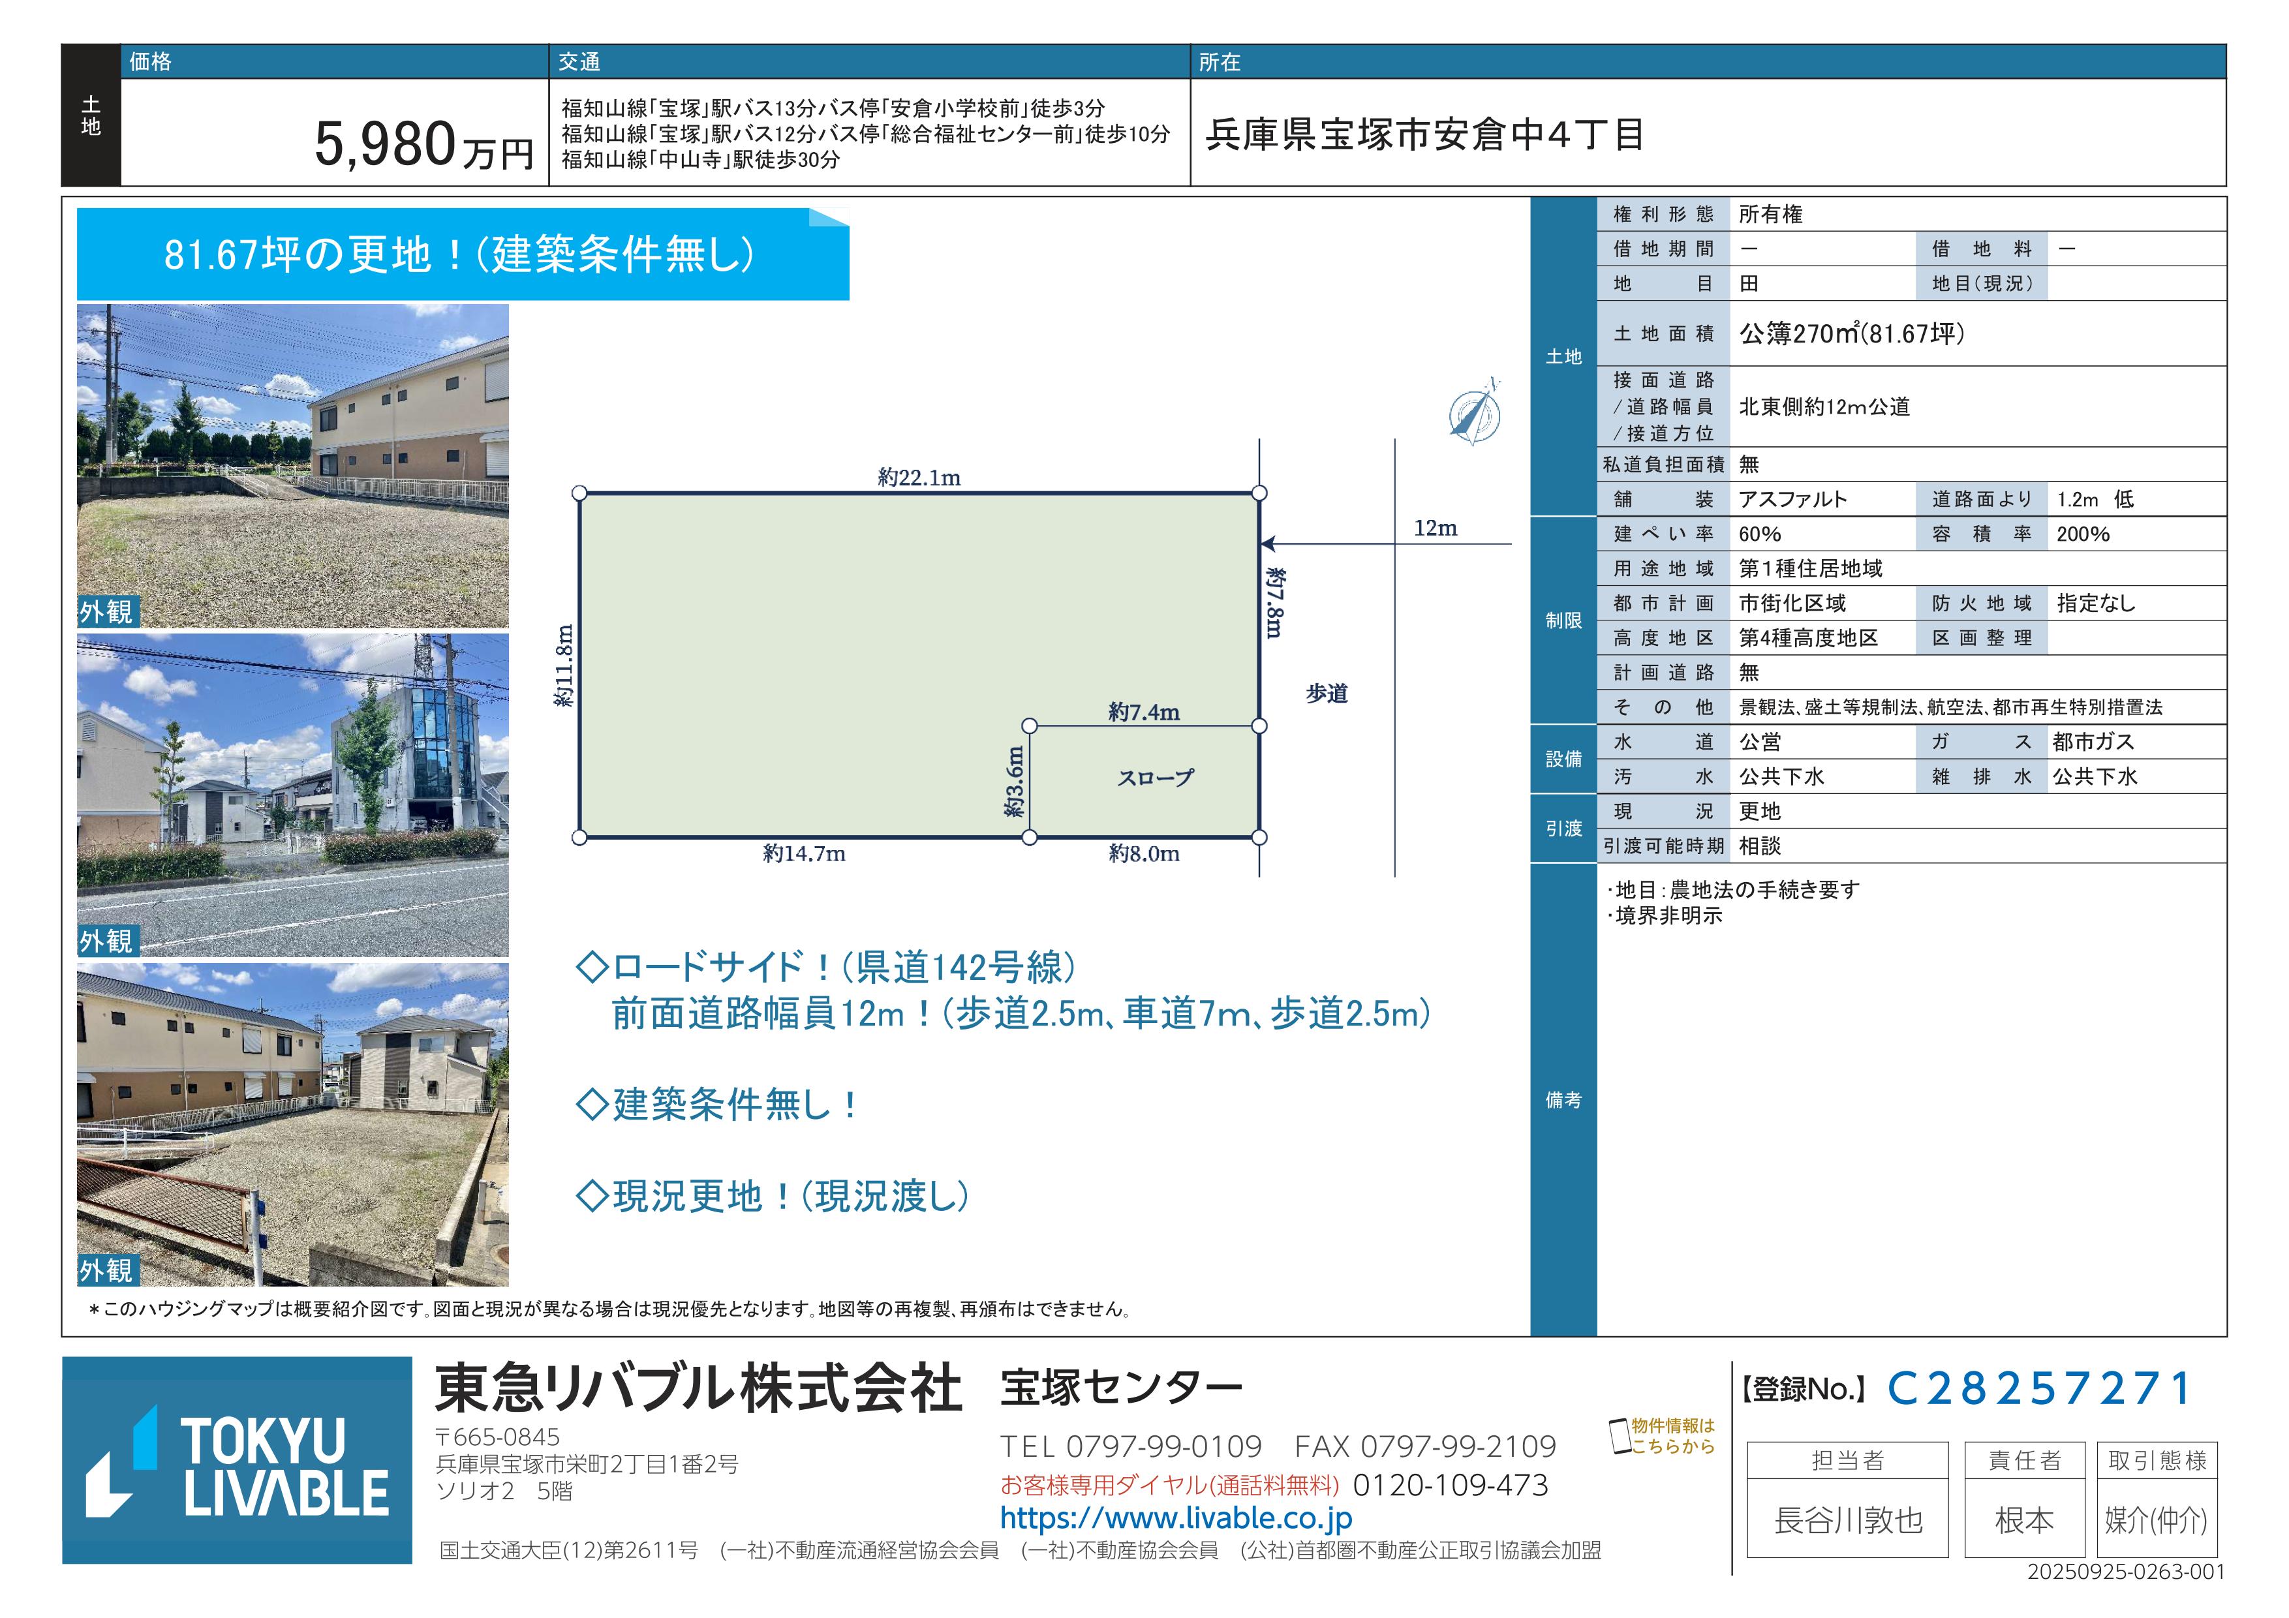Click the address 兵庫県宝塚市安倉中4丁目
Viewport: 2289px width, 1618px height.
coord(1424,134)
